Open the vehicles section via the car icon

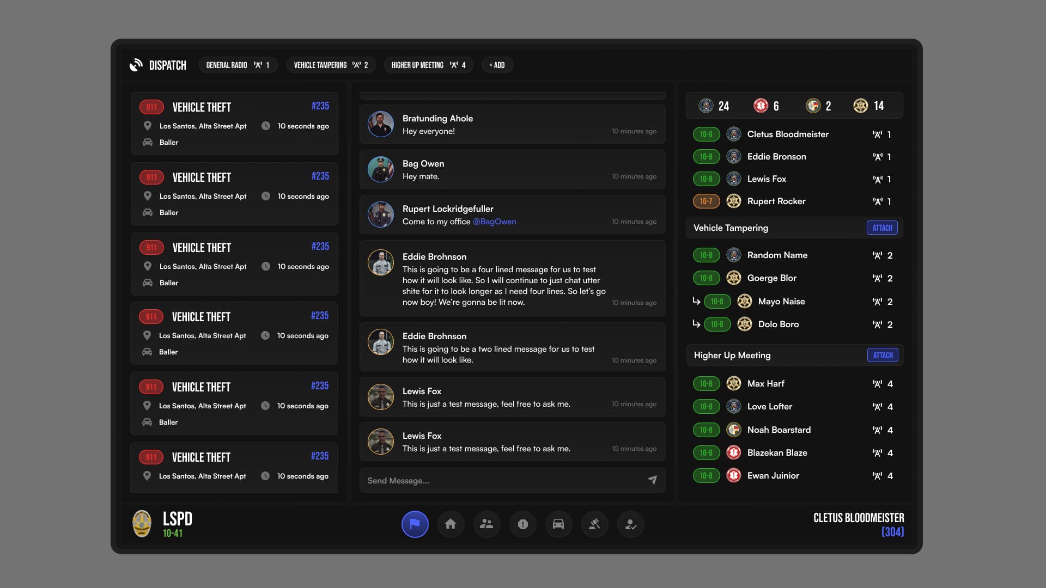(x=559, y=524)
